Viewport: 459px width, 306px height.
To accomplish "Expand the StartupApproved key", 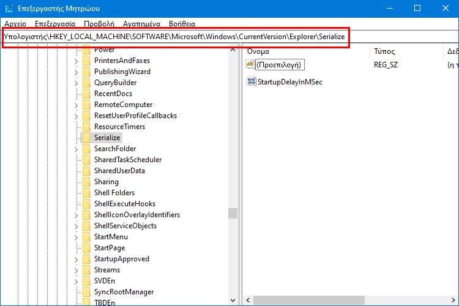I will pyautogui.click(x=76, y=259).
